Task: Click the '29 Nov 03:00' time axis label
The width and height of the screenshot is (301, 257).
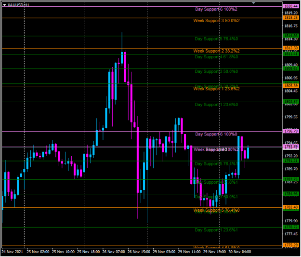Action: 164,252
